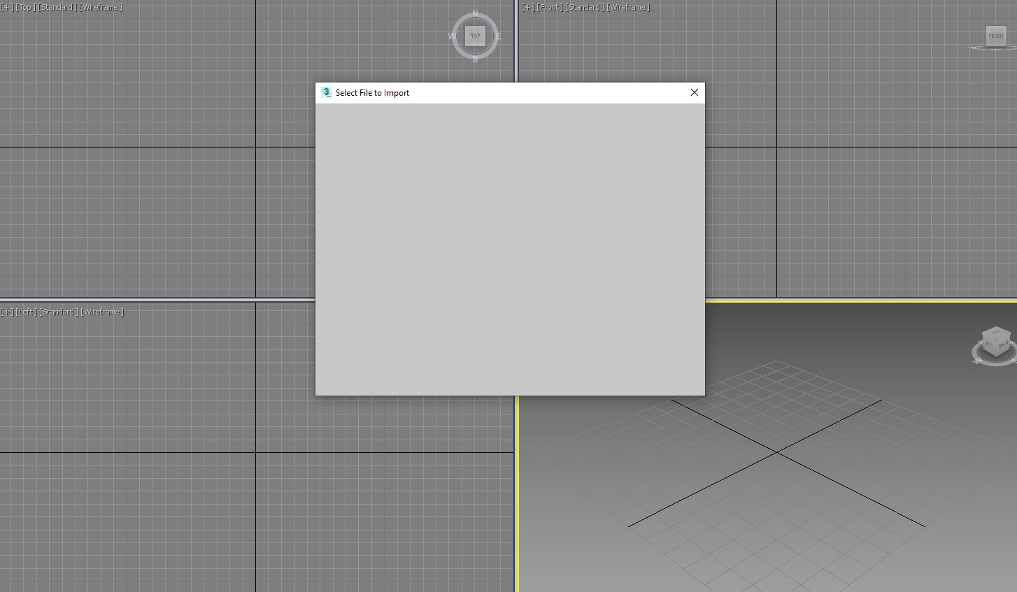The height and width of the screenshot is (592, 1017).
Task: Close the Select File to Import dialog
Action: click(694, 92)
